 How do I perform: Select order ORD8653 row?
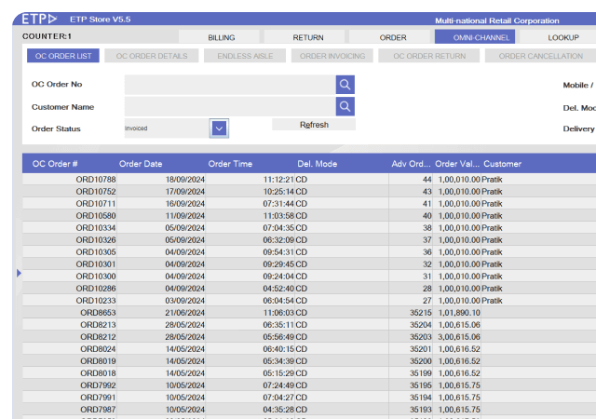(309, 313)
